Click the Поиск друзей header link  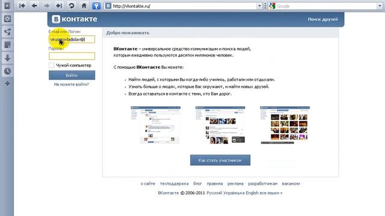tap(322, 19)
